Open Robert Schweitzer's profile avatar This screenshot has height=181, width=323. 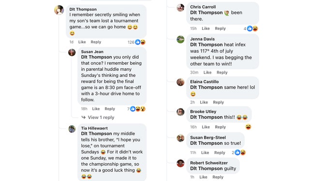(180, 163)
